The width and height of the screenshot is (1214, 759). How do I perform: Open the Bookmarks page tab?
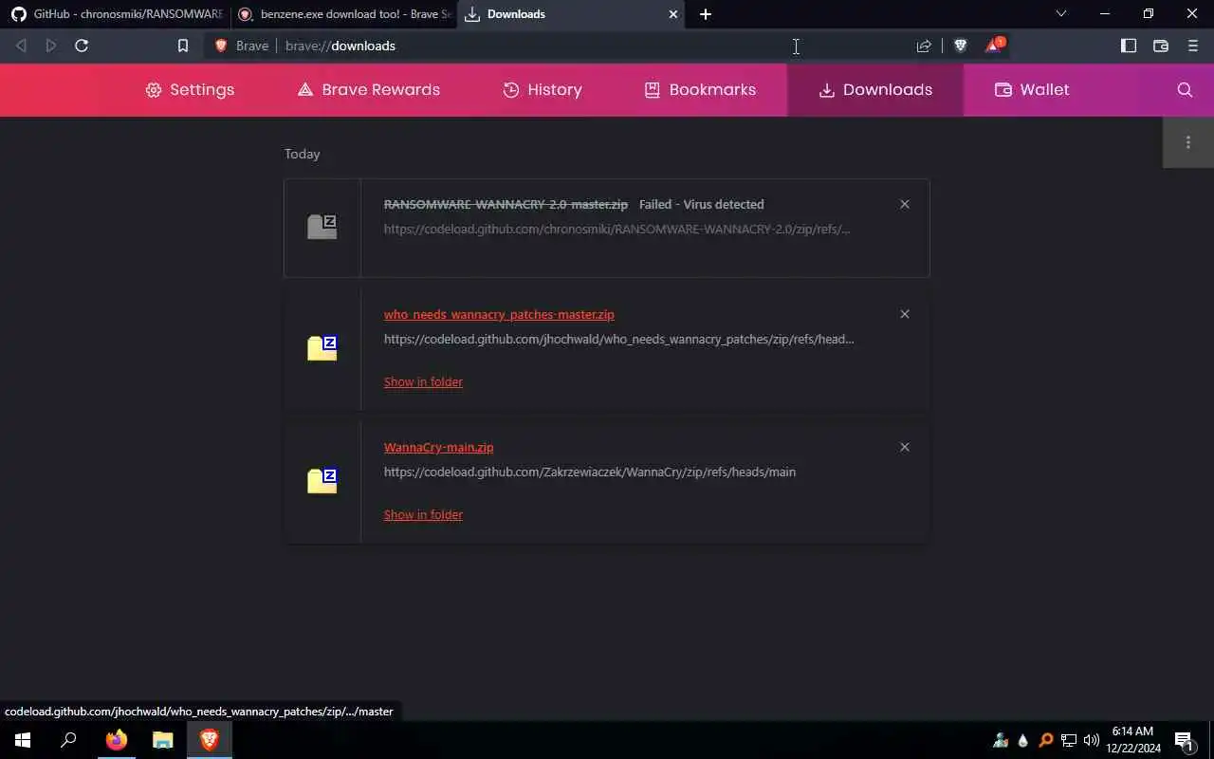click(700, 89)
